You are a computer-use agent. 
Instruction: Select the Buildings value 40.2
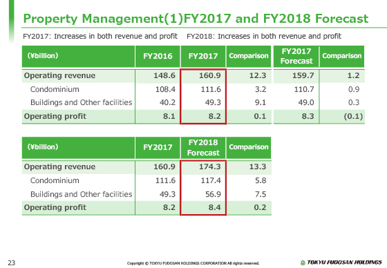(x=167, y=102)
